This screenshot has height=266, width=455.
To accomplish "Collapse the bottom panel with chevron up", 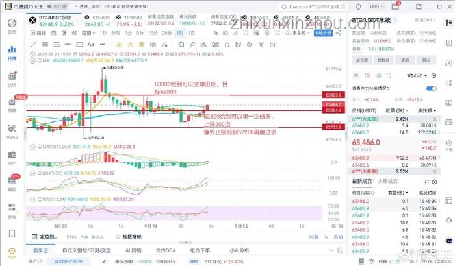I will (331, 250).
